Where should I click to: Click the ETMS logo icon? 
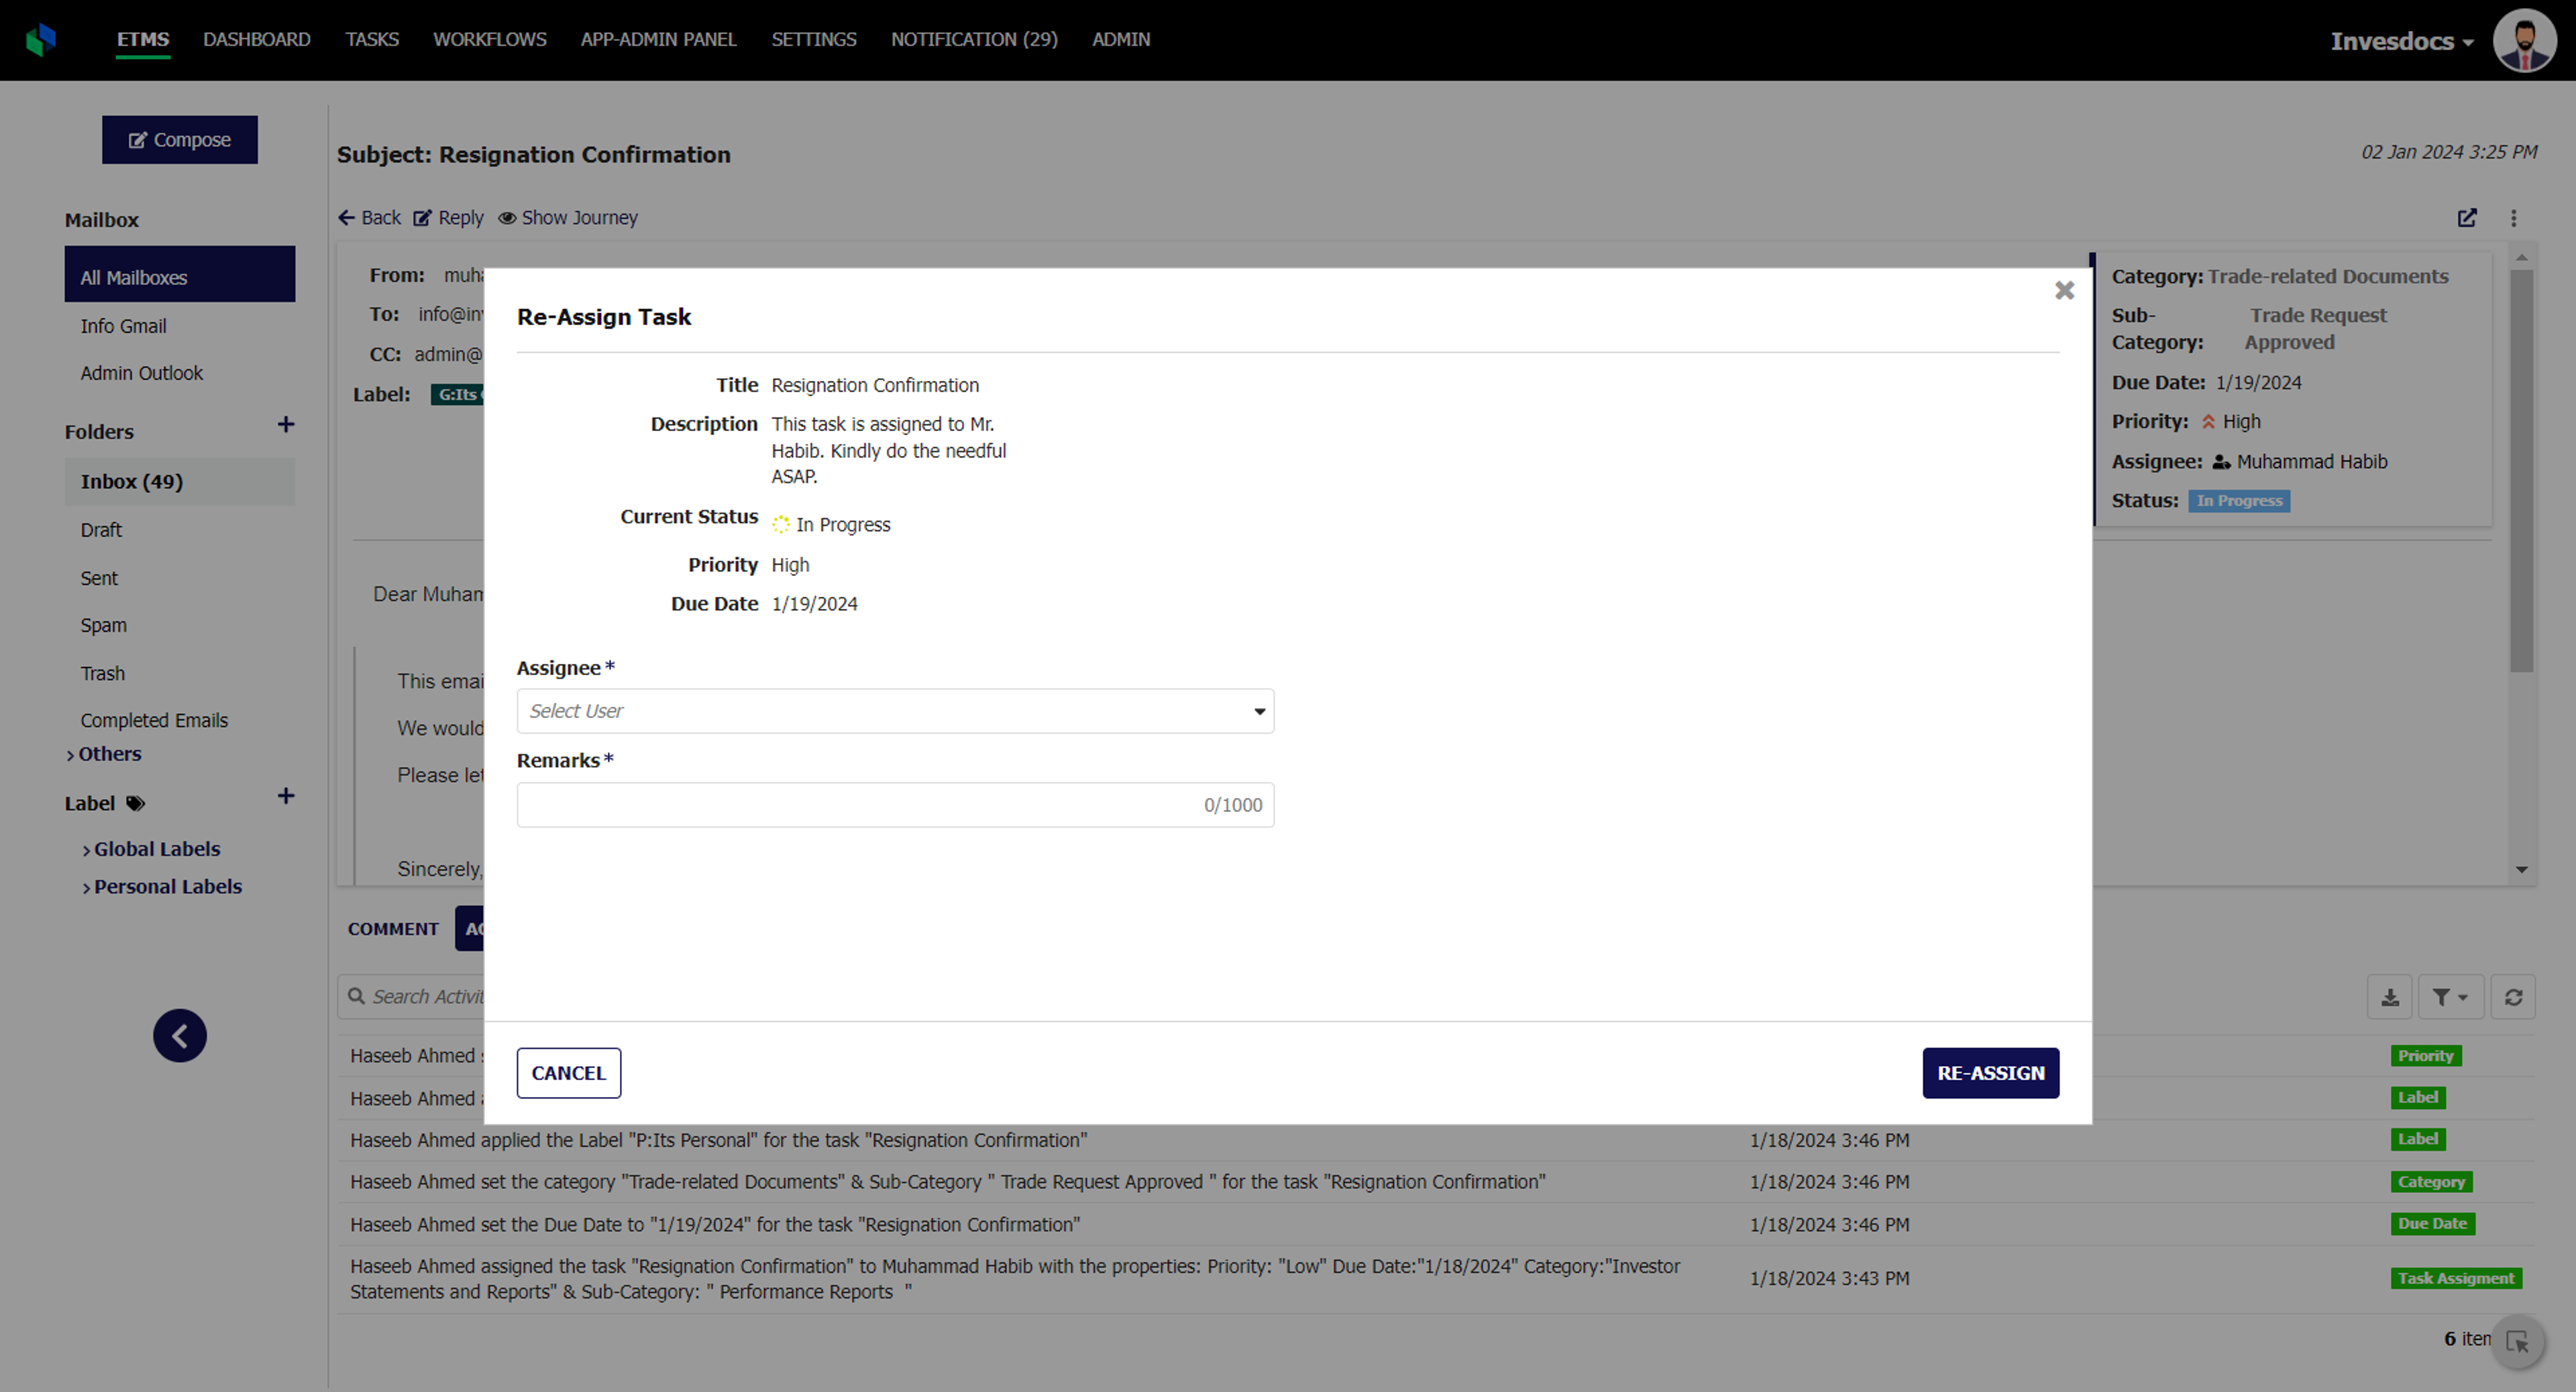click(x=41, y=39)
